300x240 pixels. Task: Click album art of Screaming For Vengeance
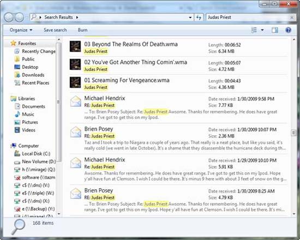click(x=75, y=82)
